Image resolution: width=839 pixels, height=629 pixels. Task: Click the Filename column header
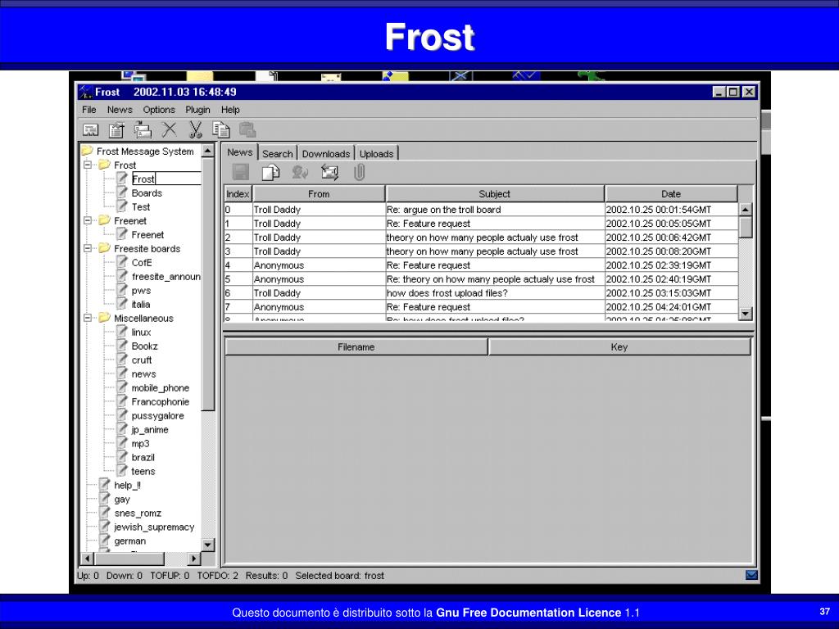[x=356, y=347]
